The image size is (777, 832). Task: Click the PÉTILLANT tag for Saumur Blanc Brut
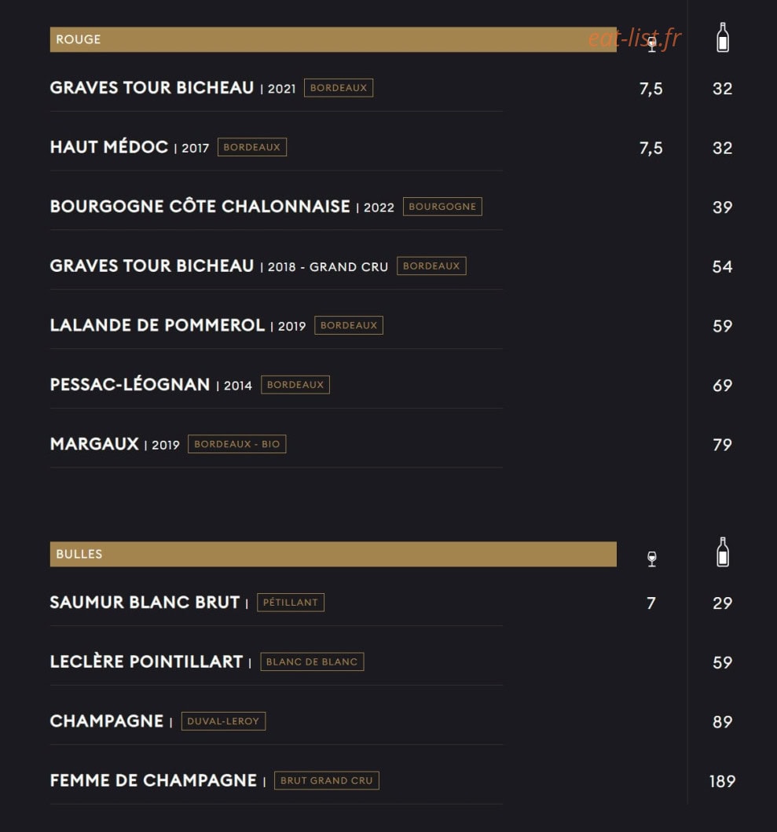click(x=291, y=603)
